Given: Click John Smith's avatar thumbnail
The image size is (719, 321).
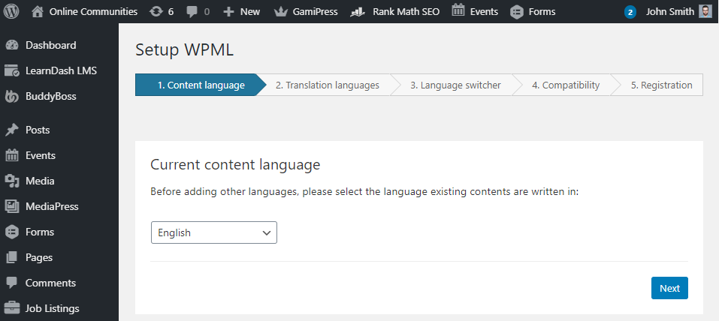Looking at the screenshot, I should click(x=705, y=11).
